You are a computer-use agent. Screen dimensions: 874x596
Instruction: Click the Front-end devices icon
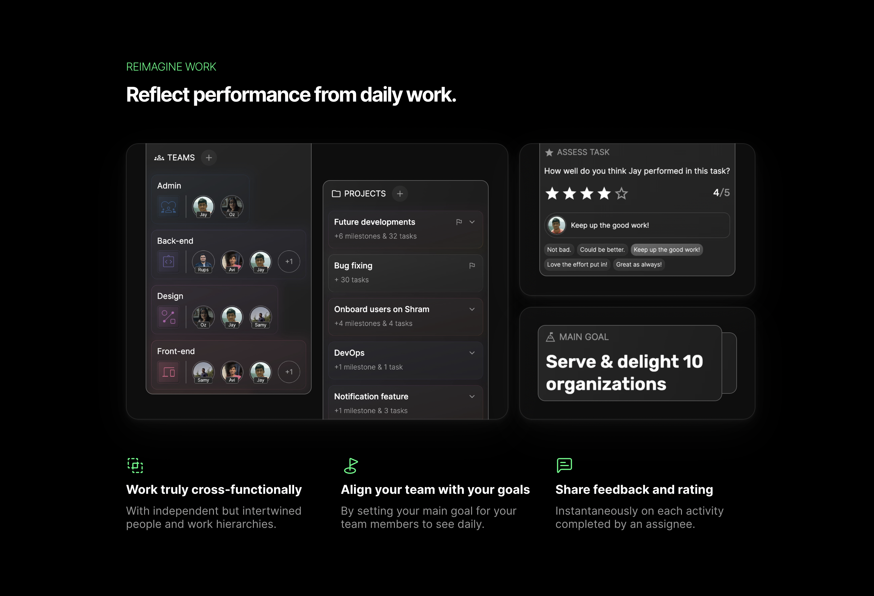point(168,372)
